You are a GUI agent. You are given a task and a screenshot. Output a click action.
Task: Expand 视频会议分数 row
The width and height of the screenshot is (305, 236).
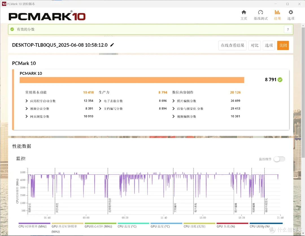27,108
